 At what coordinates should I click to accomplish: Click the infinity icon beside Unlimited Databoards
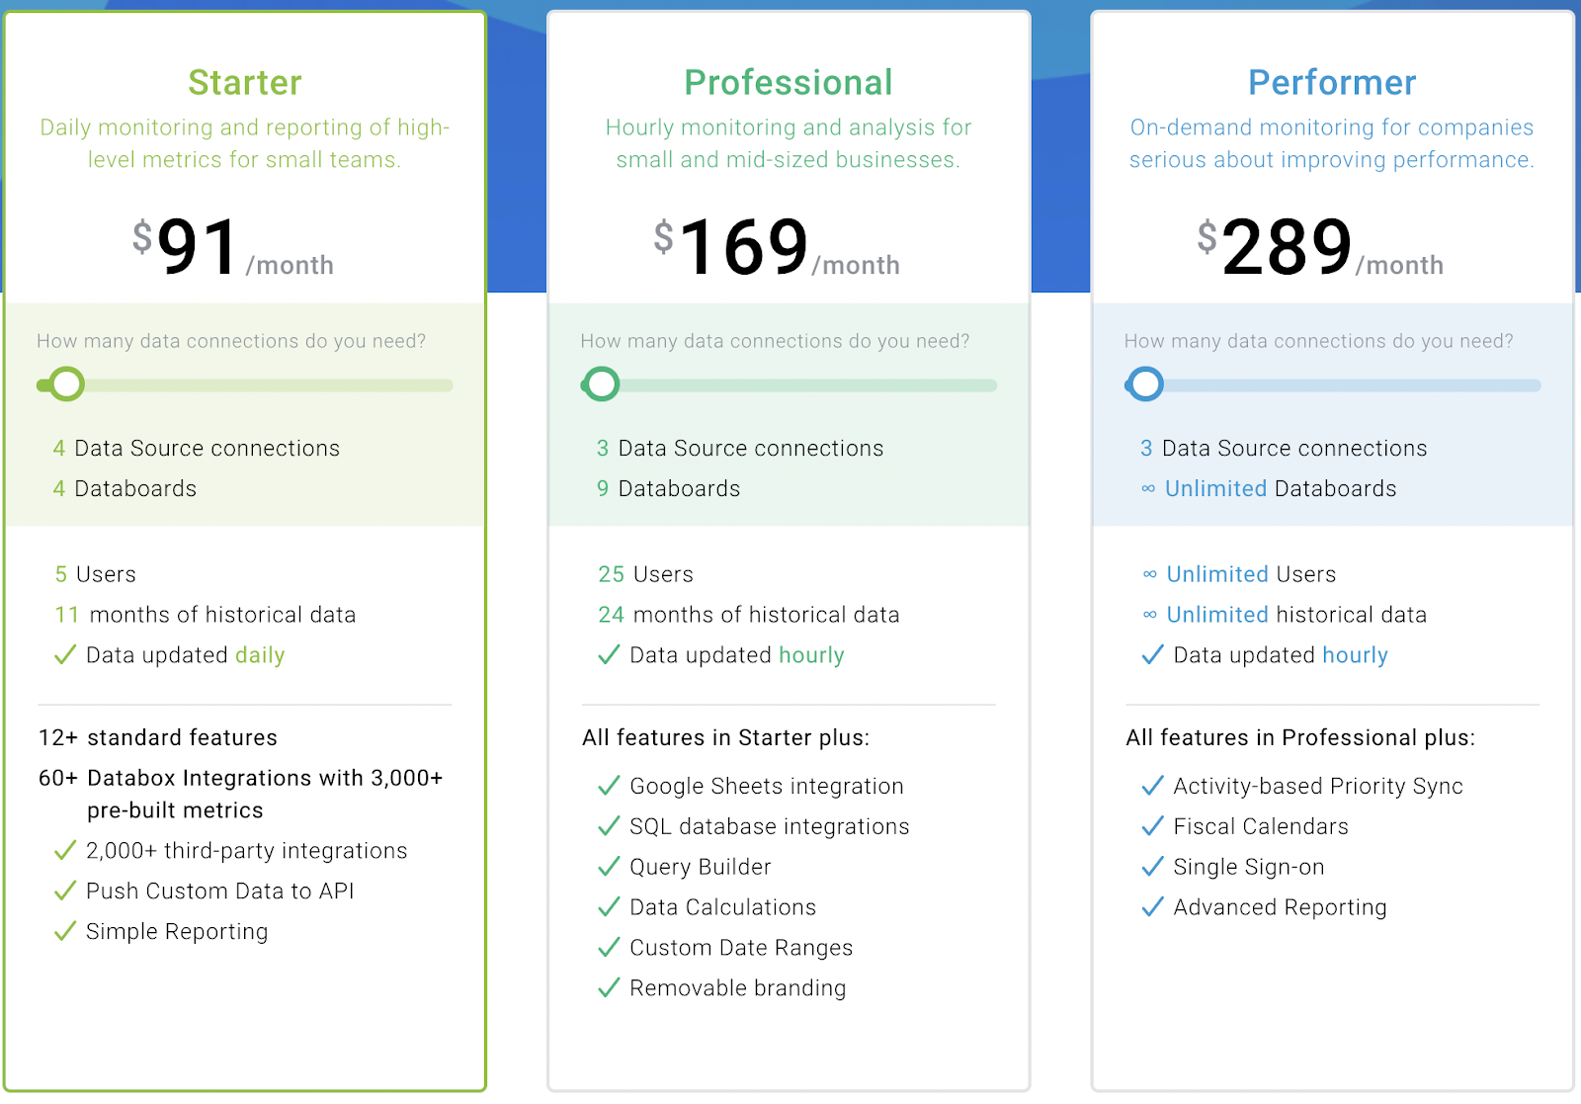(1147, 488)
